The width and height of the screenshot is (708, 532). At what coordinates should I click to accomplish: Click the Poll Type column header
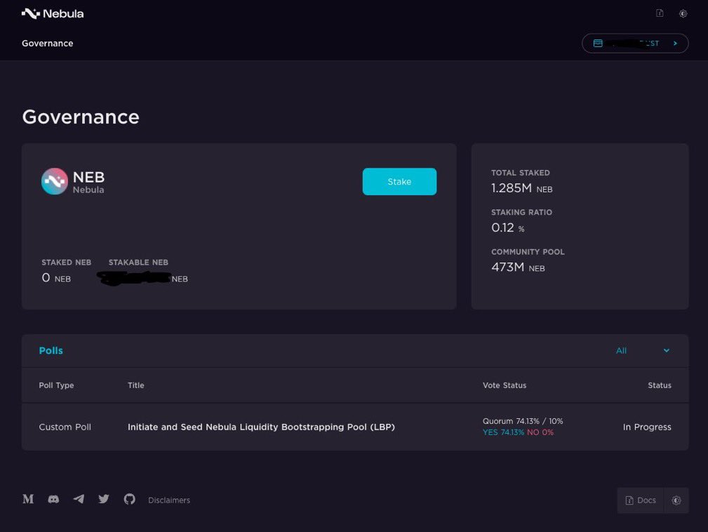56,385
